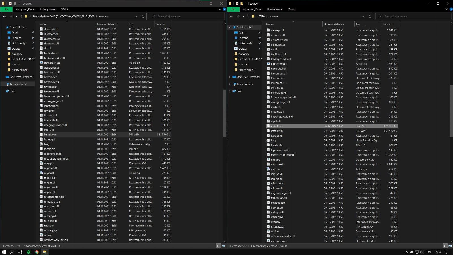Go up one level in right W10 window

pyautogui.click(x=248, y=16)
